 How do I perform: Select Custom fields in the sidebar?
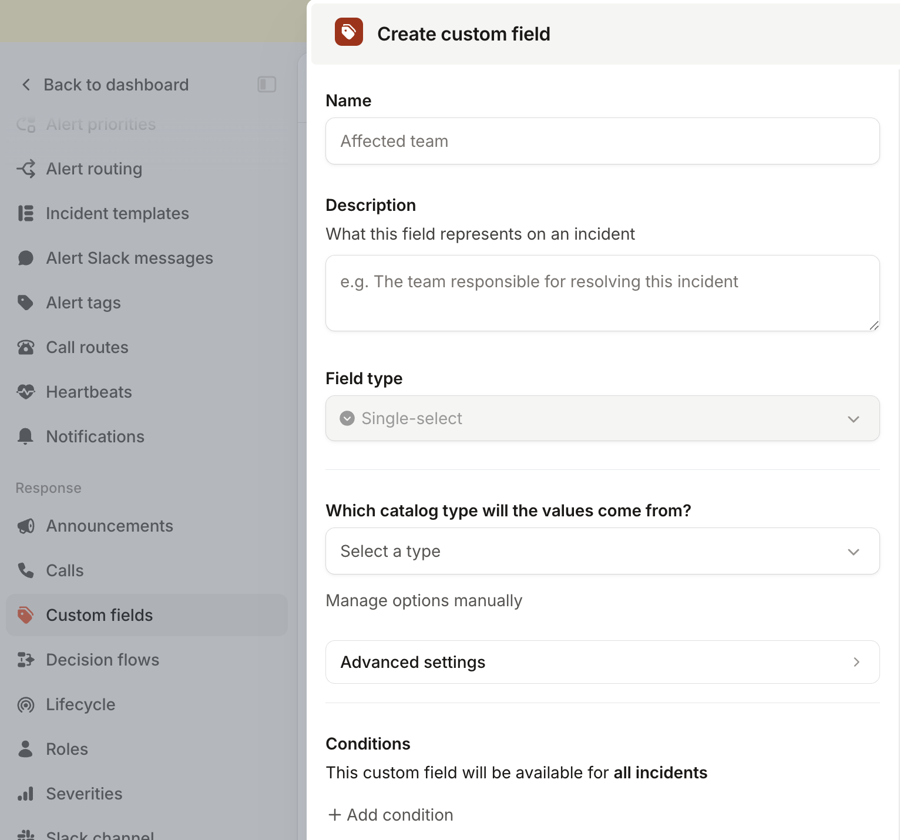(147, 615)
